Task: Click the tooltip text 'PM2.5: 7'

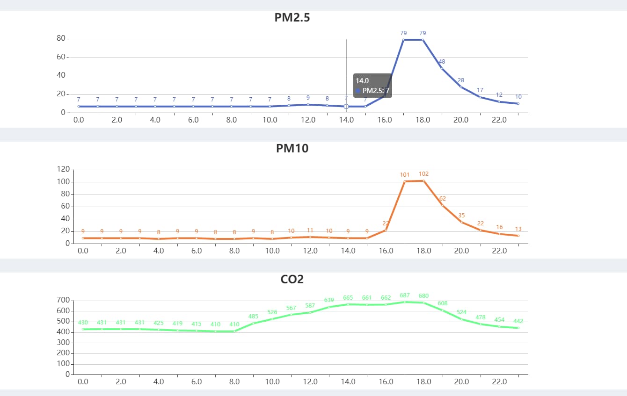Action: tap(376, 91)
